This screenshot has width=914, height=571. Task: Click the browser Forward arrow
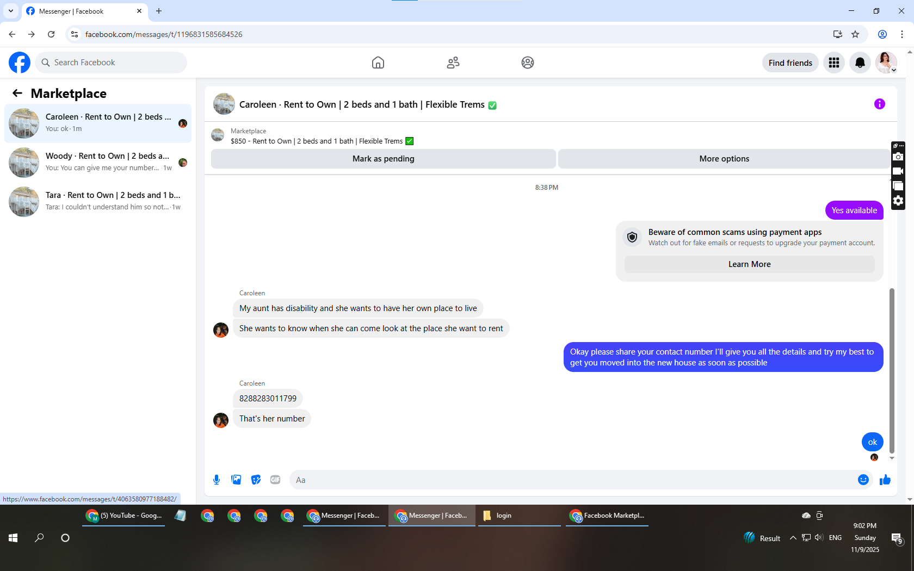click(32, 34)
